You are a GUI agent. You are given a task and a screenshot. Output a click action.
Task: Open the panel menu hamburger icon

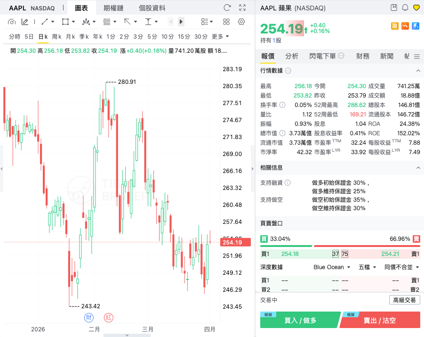point(417,57)
